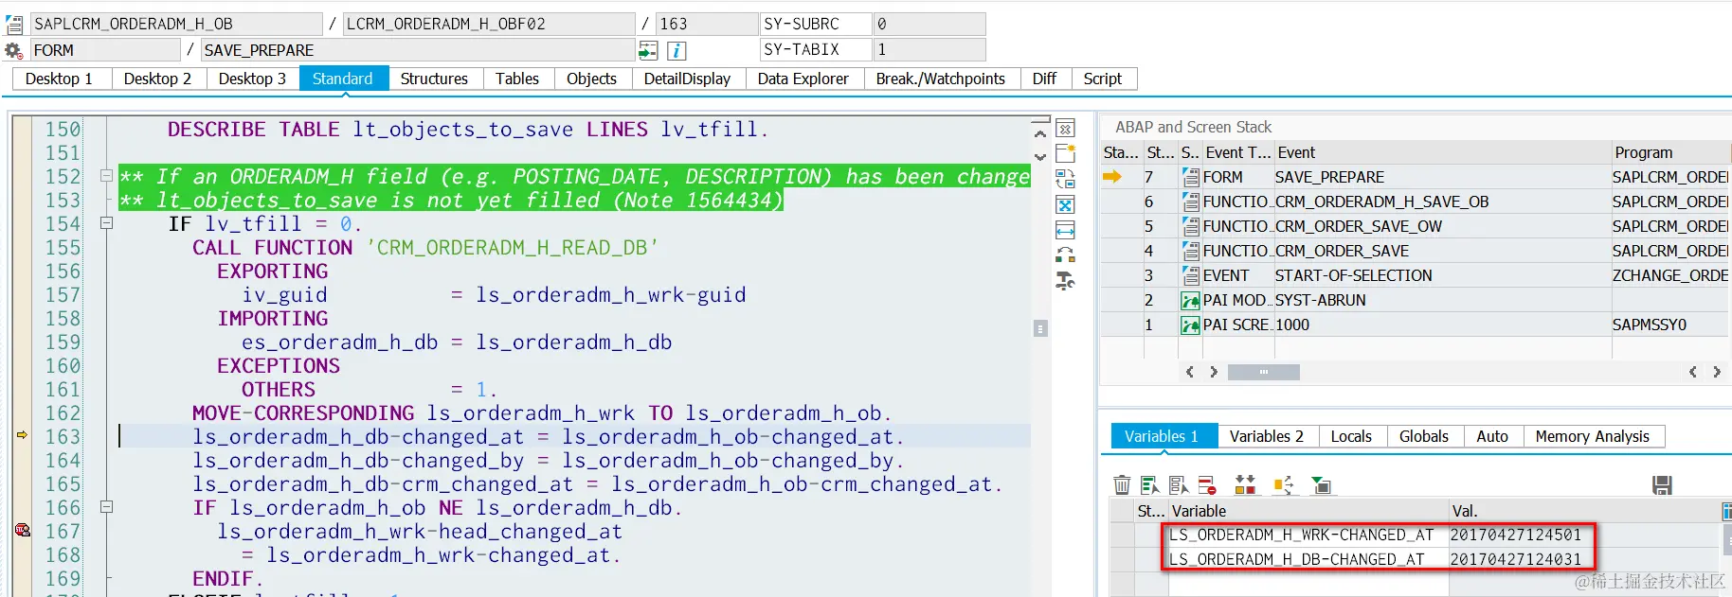Click the gear icon beside FORM field
Screen dimensions: 1732x597
(13, 50)
